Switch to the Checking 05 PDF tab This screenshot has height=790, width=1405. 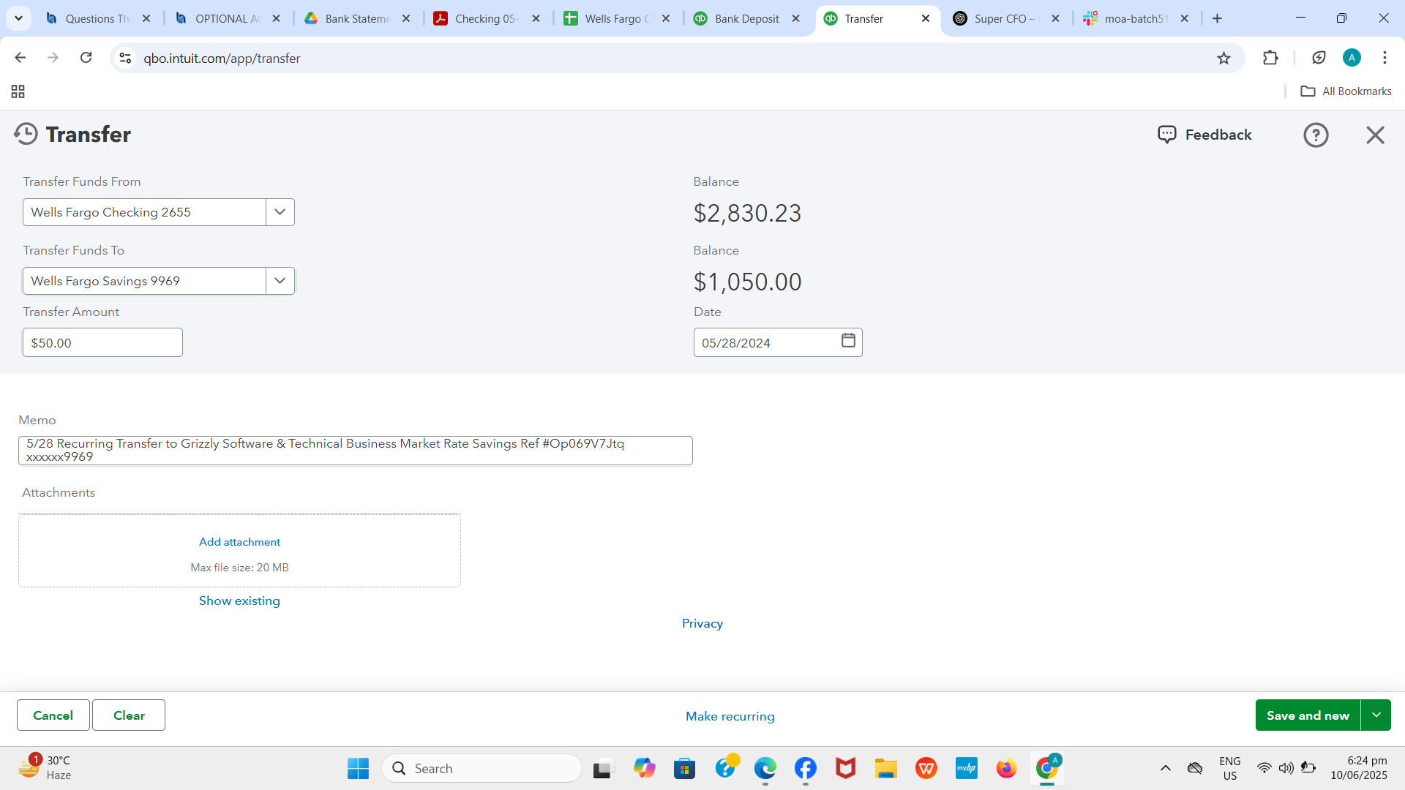click(x=487, y=19)
